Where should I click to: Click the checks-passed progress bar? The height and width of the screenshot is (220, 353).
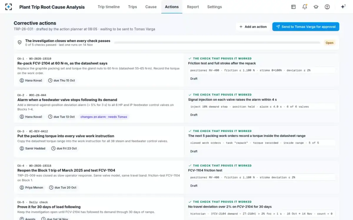pyautogui.click(x=217, y=43)
